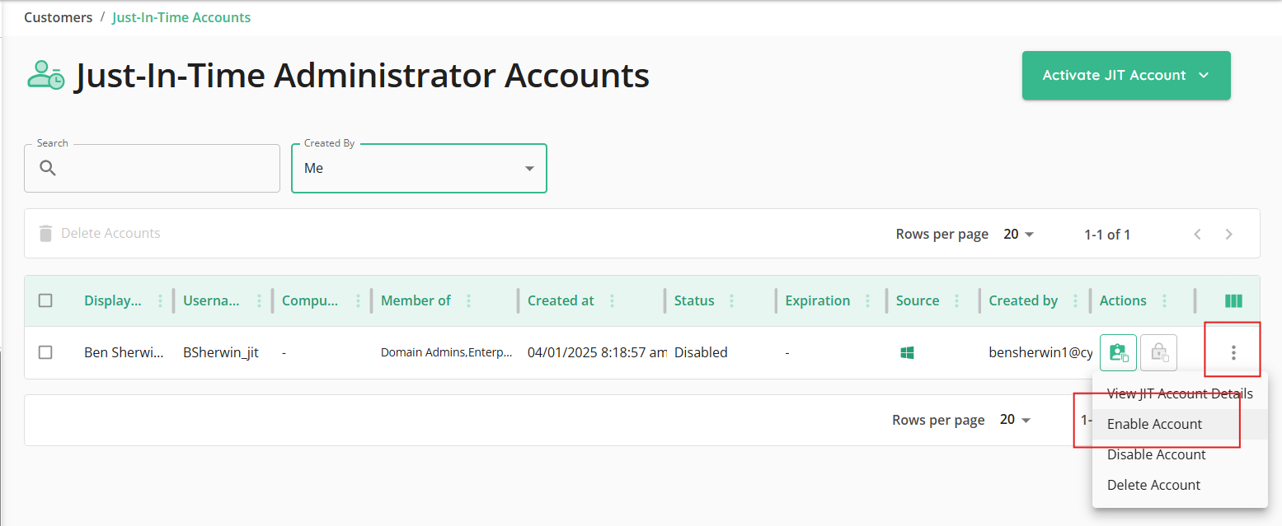Open the Username column options dots

pos(259,301)
